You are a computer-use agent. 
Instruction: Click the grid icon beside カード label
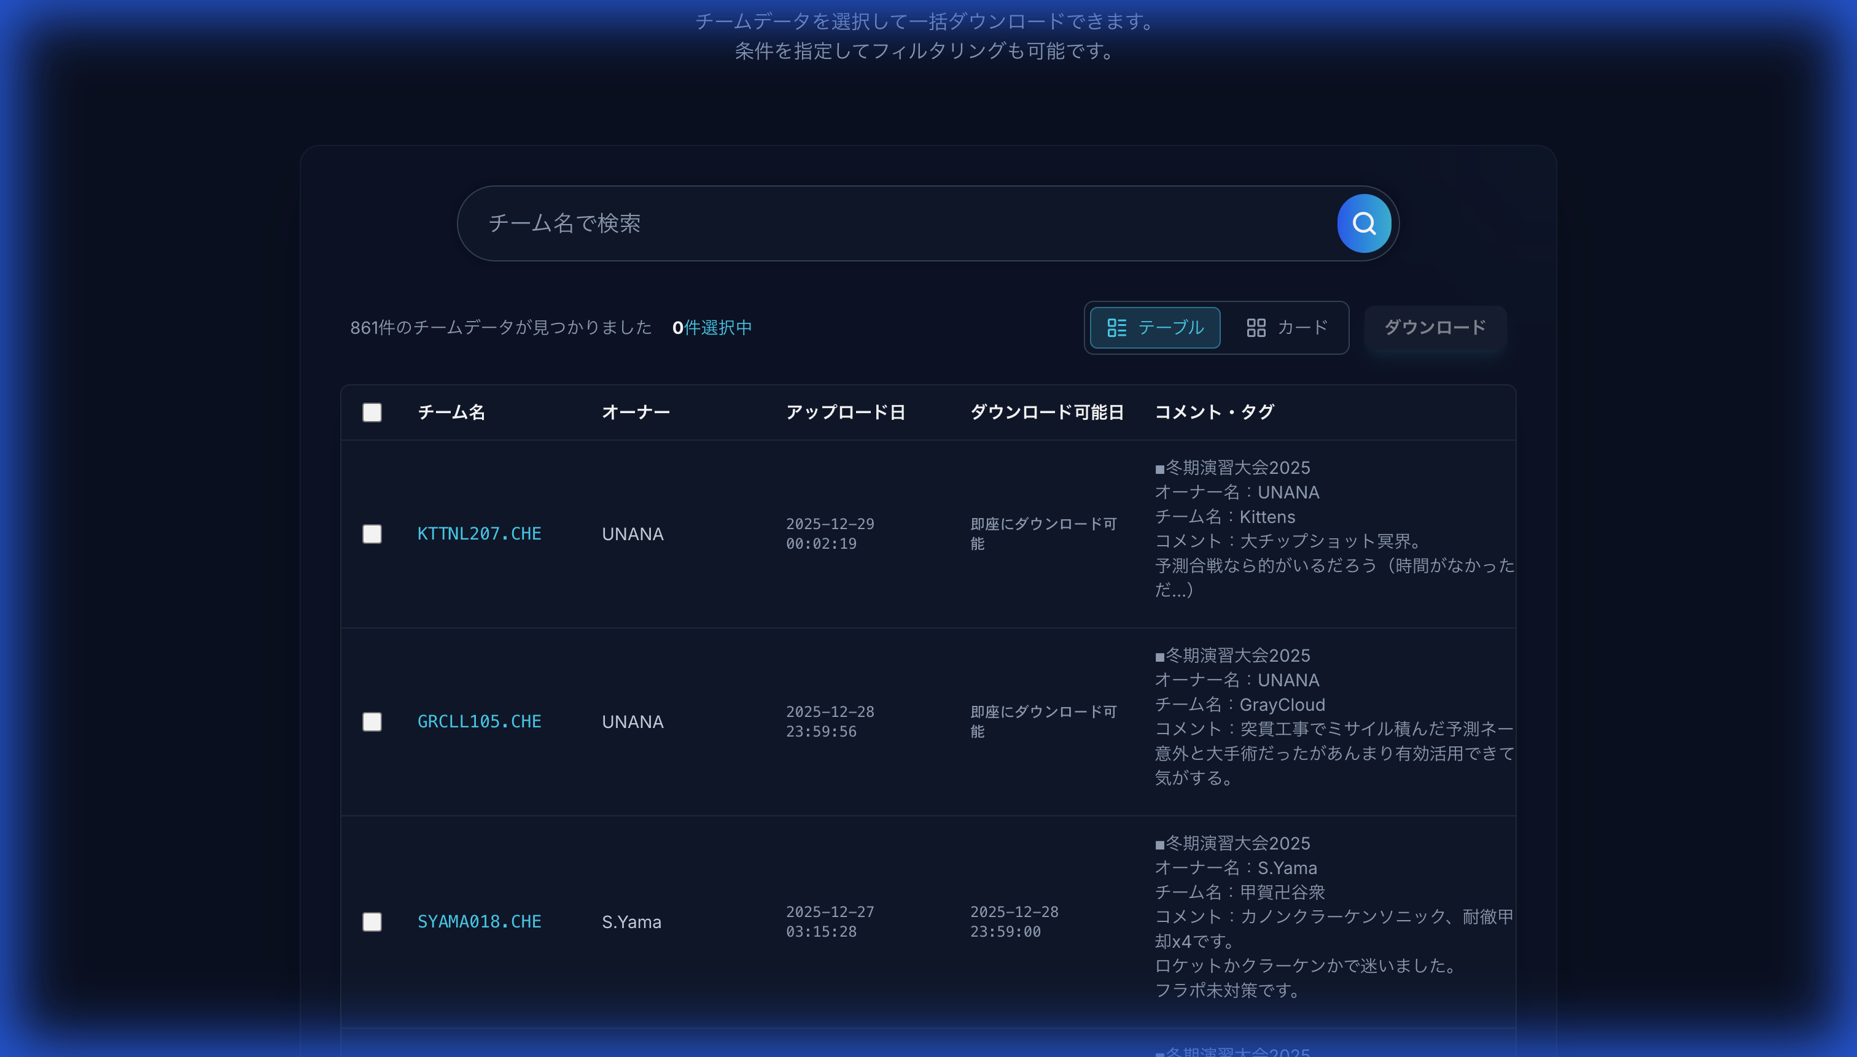(x=1257, y=327)
